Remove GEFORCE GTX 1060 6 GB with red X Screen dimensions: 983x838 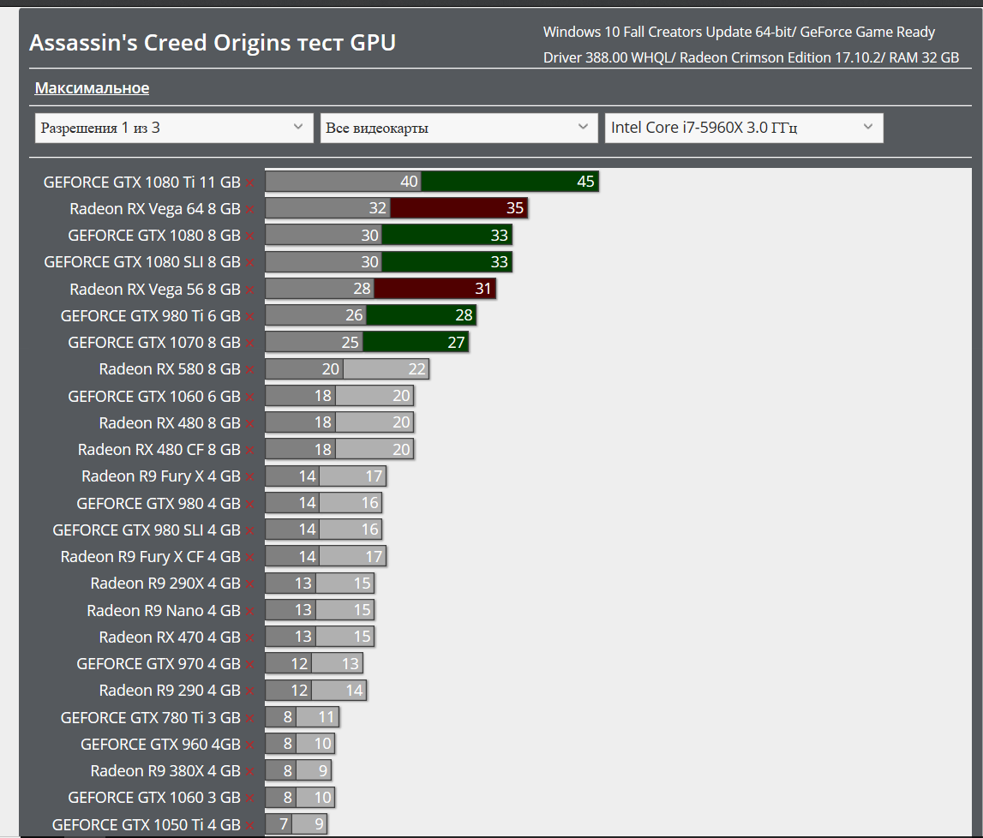250,397
